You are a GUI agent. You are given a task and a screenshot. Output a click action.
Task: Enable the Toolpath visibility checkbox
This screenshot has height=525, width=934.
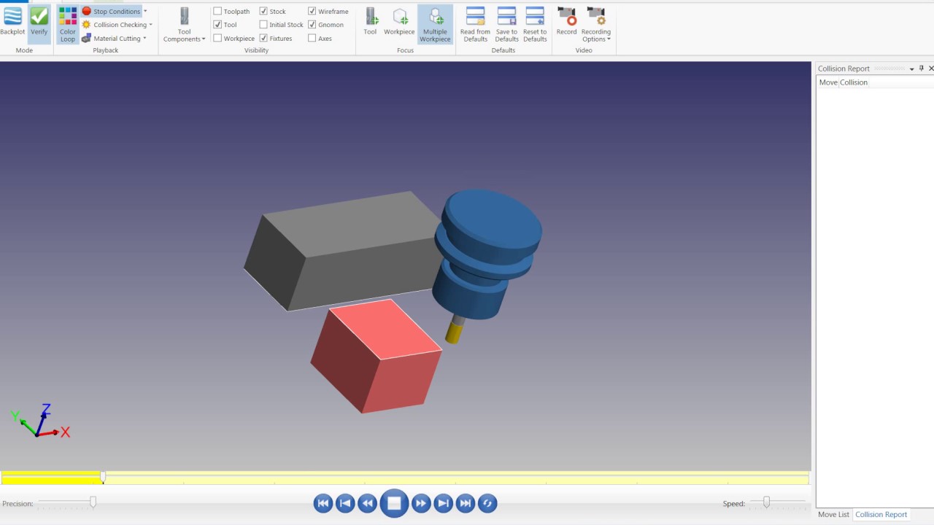point(217,12)
